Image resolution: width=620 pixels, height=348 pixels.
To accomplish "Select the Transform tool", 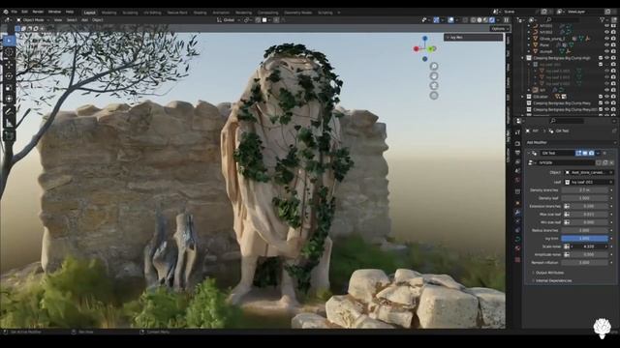I will (x=9, y=99).
